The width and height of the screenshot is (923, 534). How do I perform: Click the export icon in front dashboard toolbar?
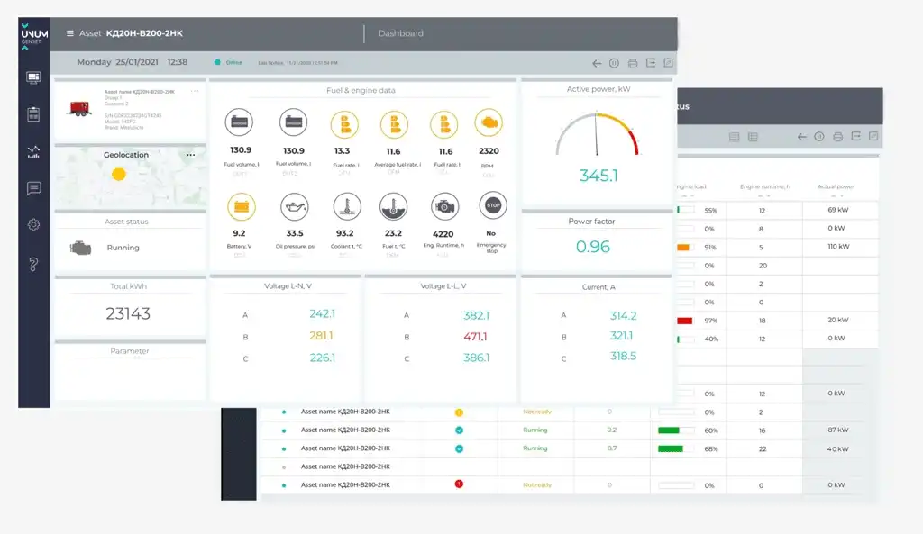click(651, 63)
